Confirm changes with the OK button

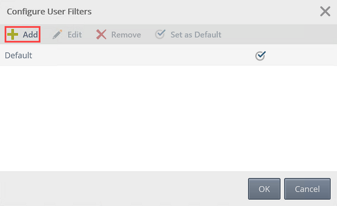pyautogui.click(x=264, y=189)
